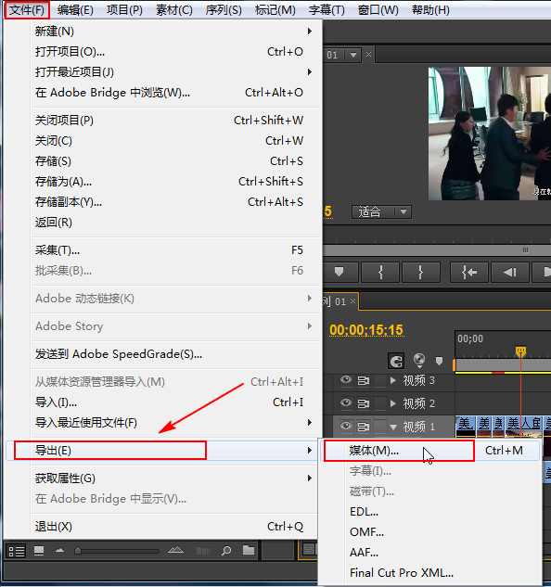This screenshot has height=587, width=551.
Task: Collapse the 视频 1 track
Action: coord(393,427)
